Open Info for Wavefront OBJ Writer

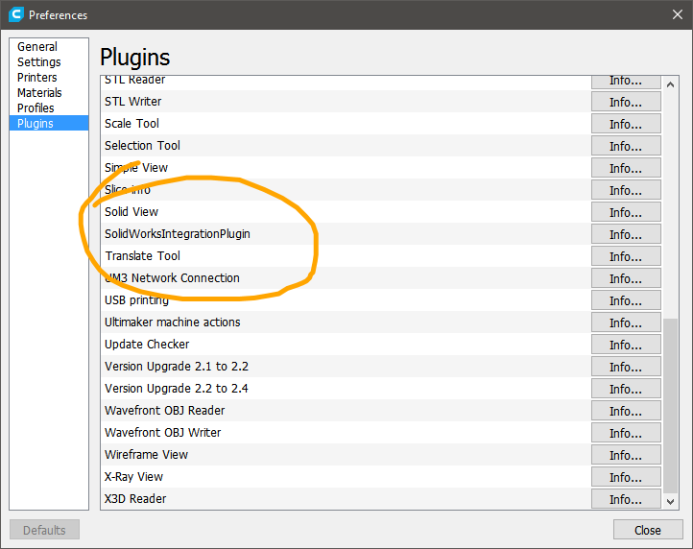(626, 433)
